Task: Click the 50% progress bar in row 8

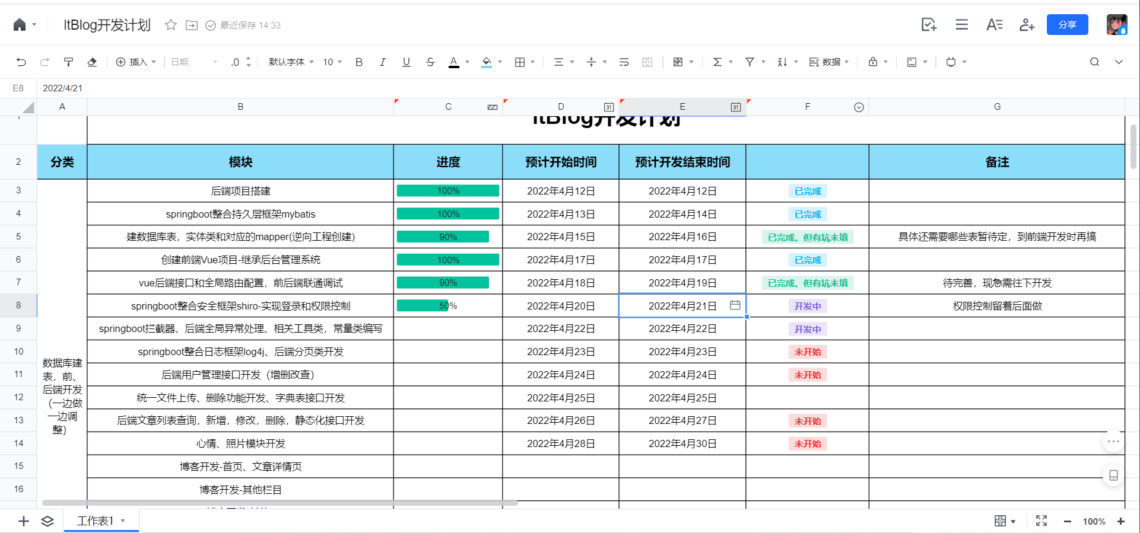Action: [x=423, y=305]
